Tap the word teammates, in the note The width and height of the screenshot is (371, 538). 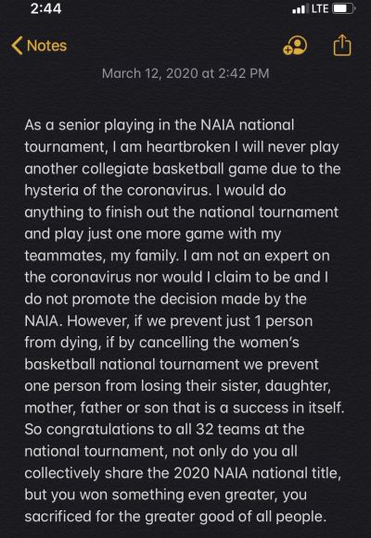(x=65, y=256)
